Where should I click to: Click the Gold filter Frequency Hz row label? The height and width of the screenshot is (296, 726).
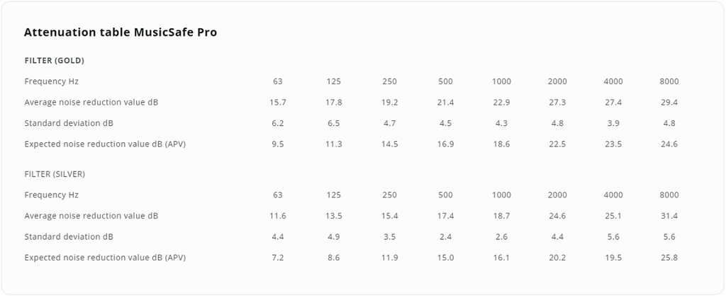point(51,81)
